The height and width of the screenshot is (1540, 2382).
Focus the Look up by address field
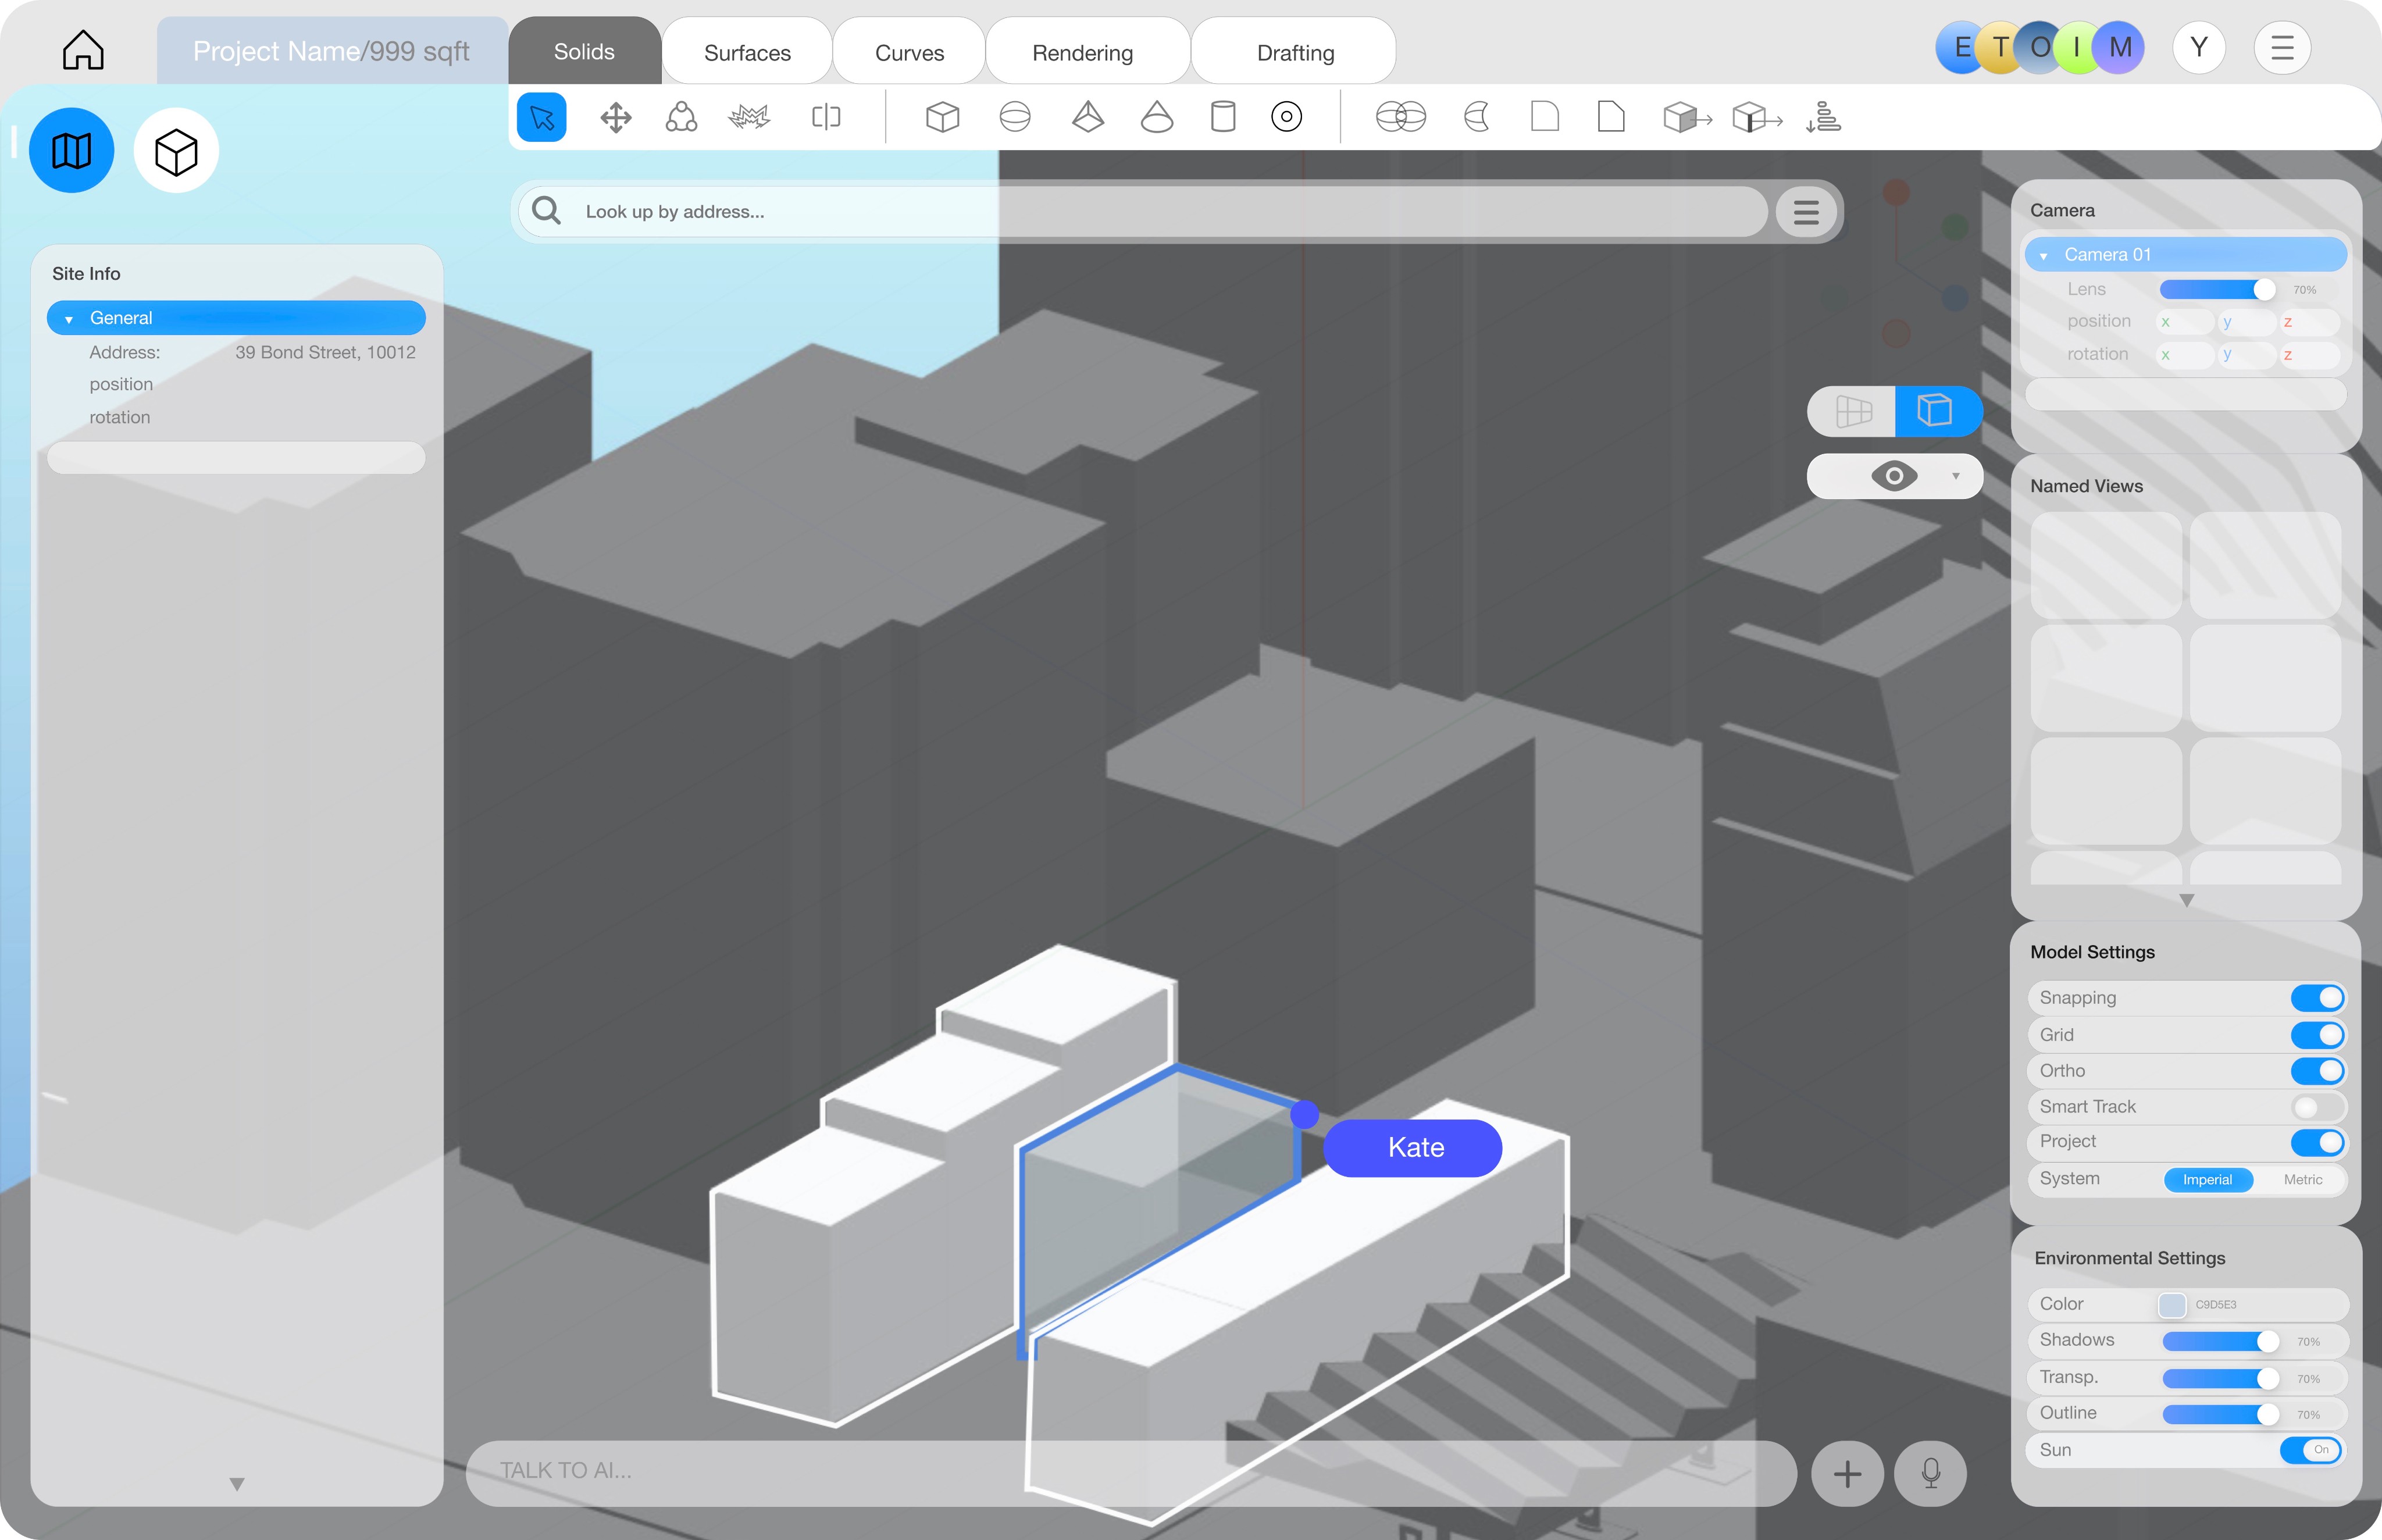click(1143, 212)
